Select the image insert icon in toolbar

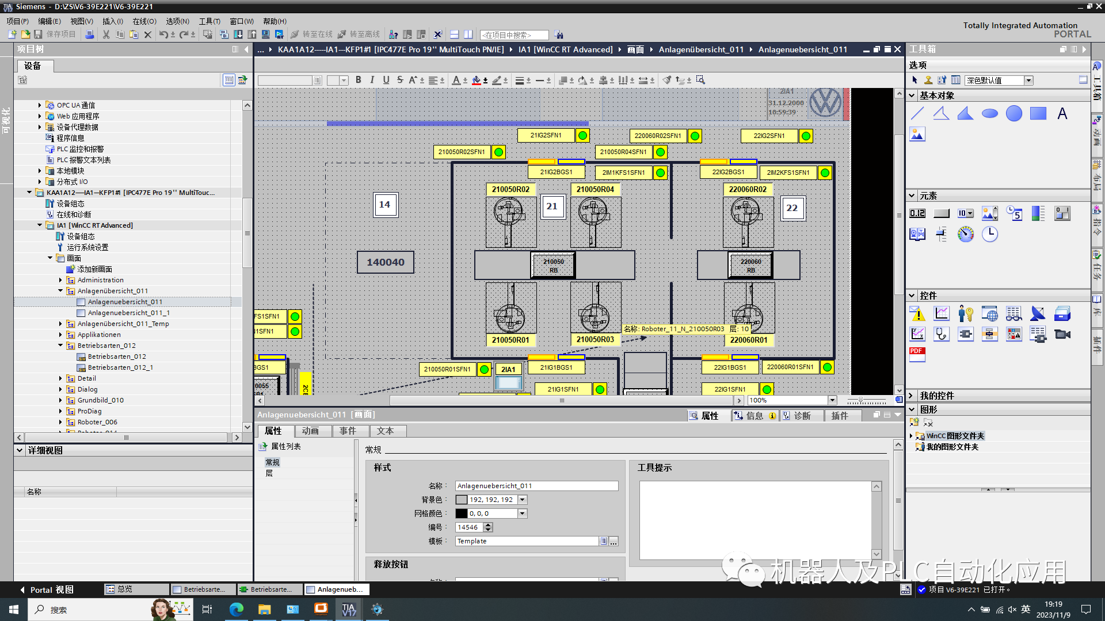point(917,134)
